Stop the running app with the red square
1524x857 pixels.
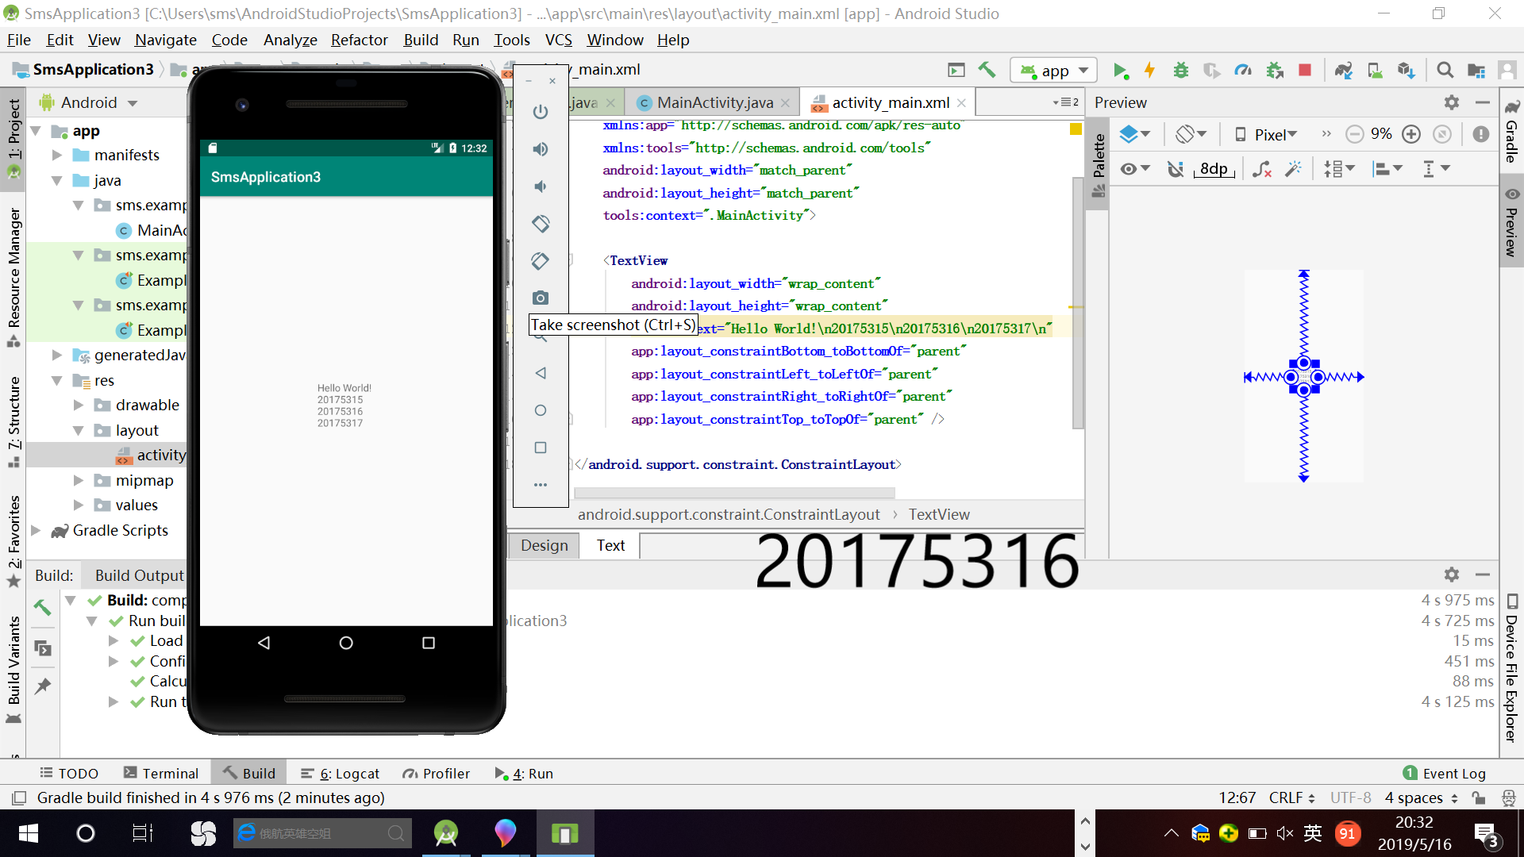pyautogui.click(x=1305, y=71)
